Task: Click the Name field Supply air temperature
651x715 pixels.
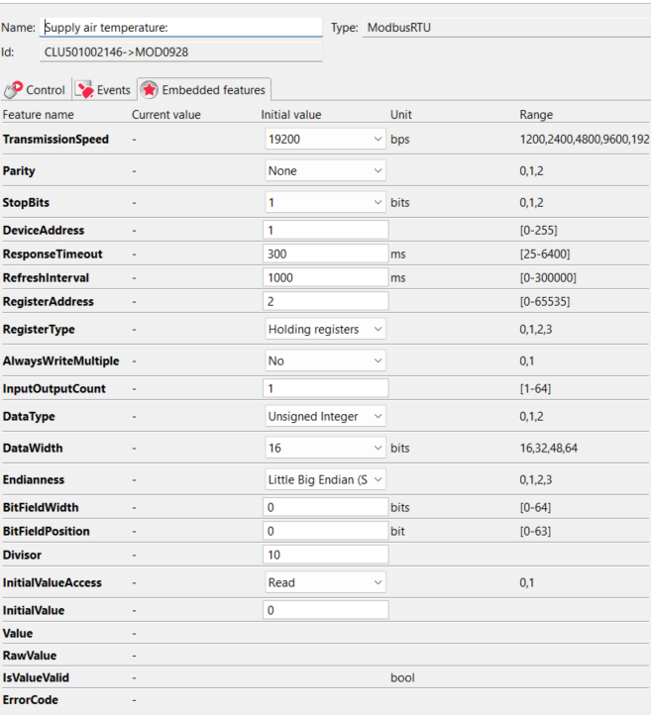Action: click(x=180, y=28)
